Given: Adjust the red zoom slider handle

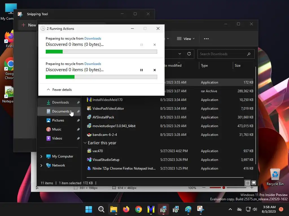Looking at the screenshot, I should click(224, 188).
